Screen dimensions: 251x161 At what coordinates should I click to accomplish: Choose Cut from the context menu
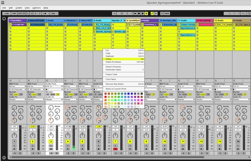123,50
